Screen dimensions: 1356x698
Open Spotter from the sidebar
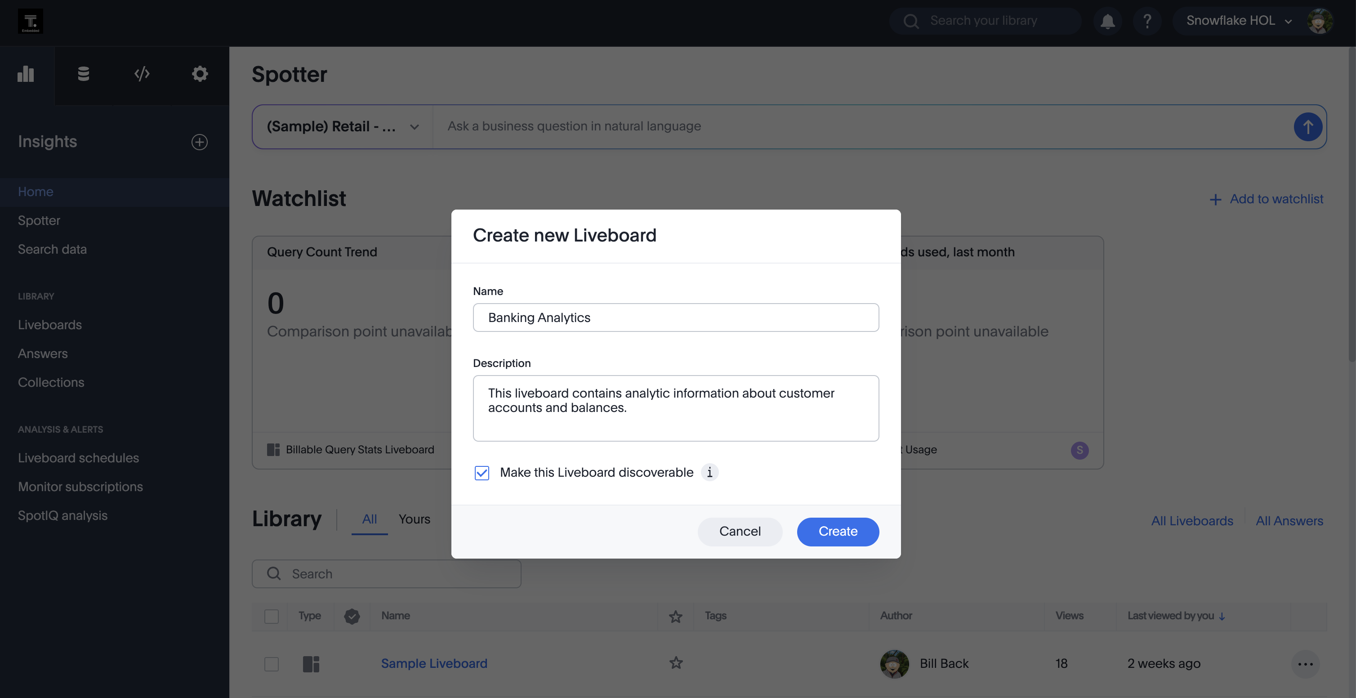click(39, 220)
